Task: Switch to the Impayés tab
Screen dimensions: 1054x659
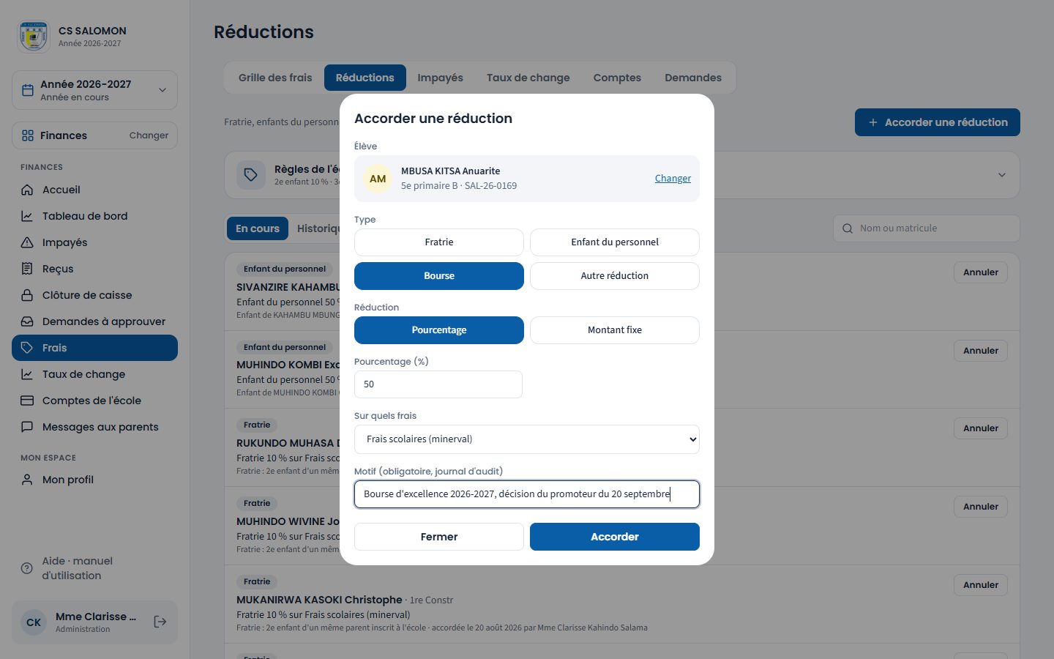Action: pyautogui.click(x=440, y=78)
